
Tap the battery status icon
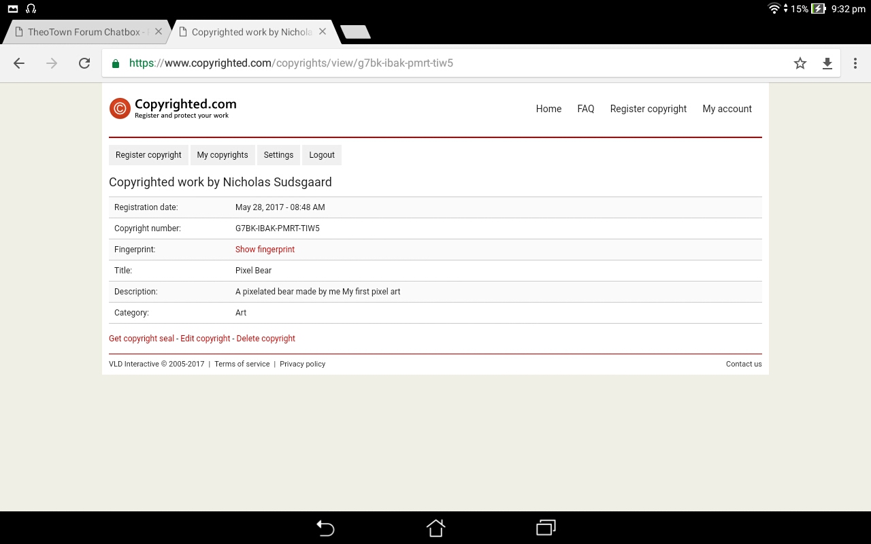coord(819,9)
